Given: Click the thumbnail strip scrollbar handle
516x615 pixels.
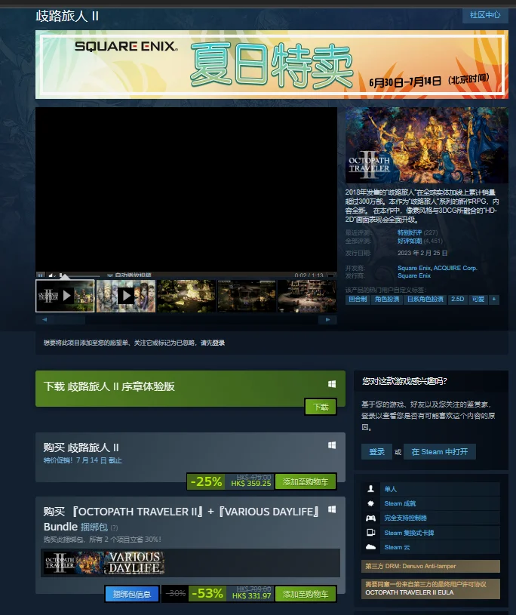Looking at the screenshot, I should tap(69, 320).
